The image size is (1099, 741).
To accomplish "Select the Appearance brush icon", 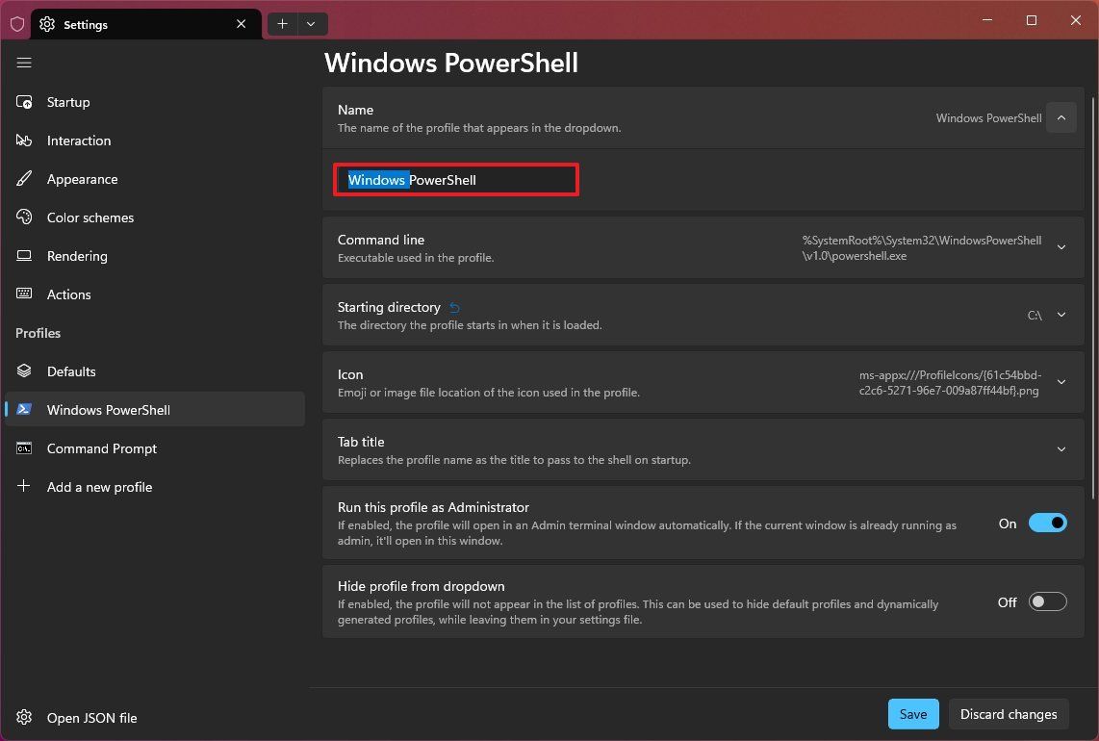I will pos(23,179).
